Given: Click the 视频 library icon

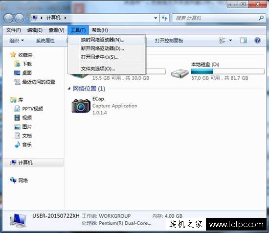Looking at the screenshot, I should (x=17, y=117).
